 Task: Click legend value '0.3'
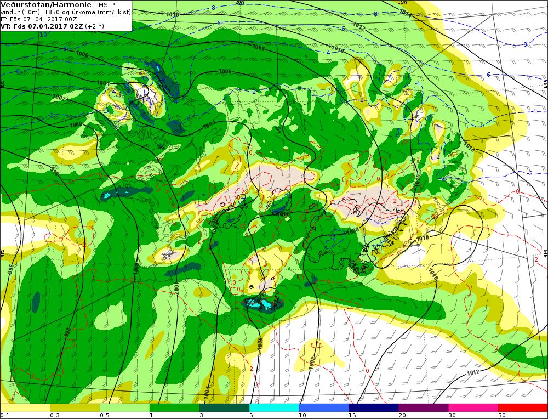[x=55, y=415]
